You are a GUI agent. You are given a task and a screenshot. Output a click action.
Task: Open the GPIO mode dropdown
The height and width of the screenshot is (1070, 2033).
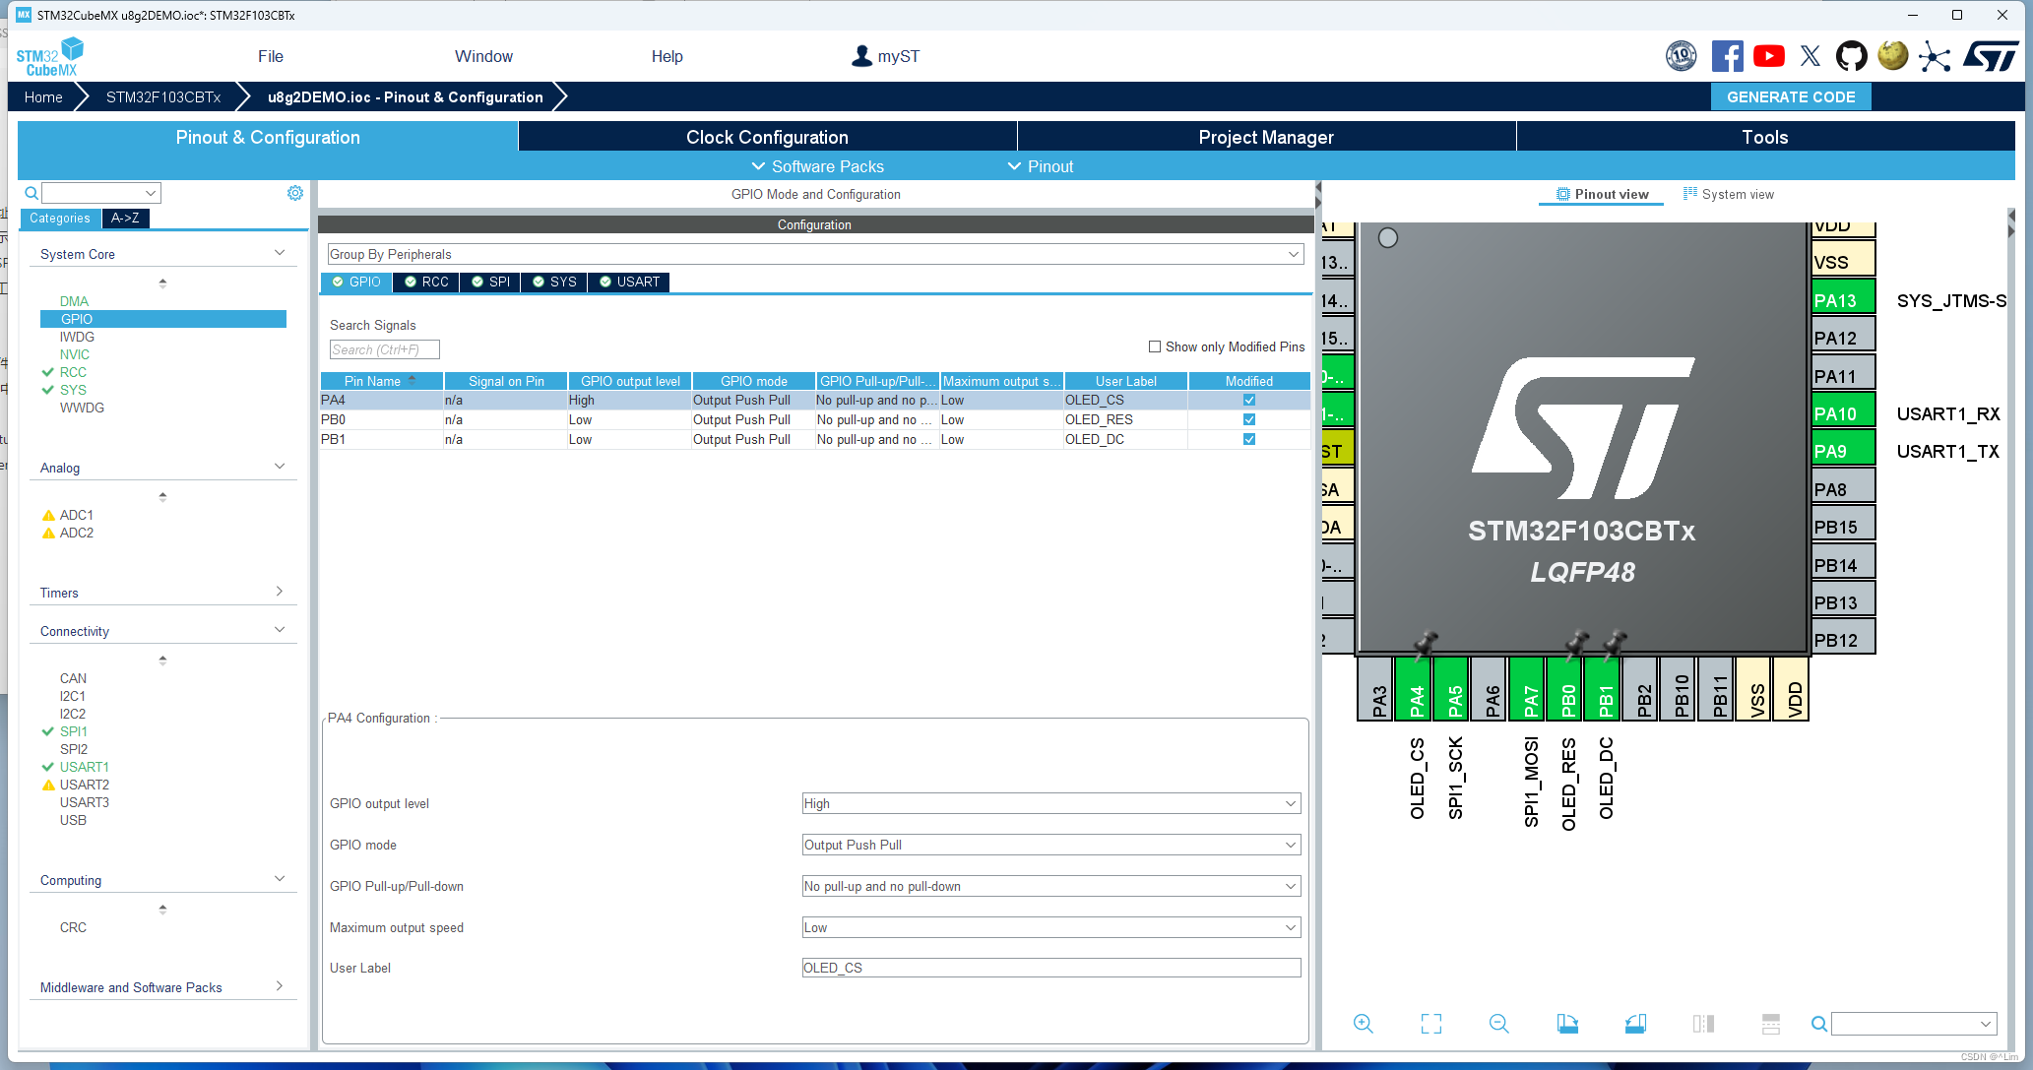(1051, 845)
